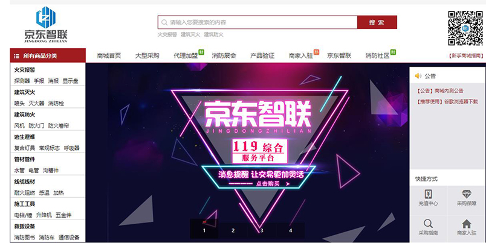Open 商家入驻 house icon shortcut
The image size is (486, 243).
coord(466,224)
